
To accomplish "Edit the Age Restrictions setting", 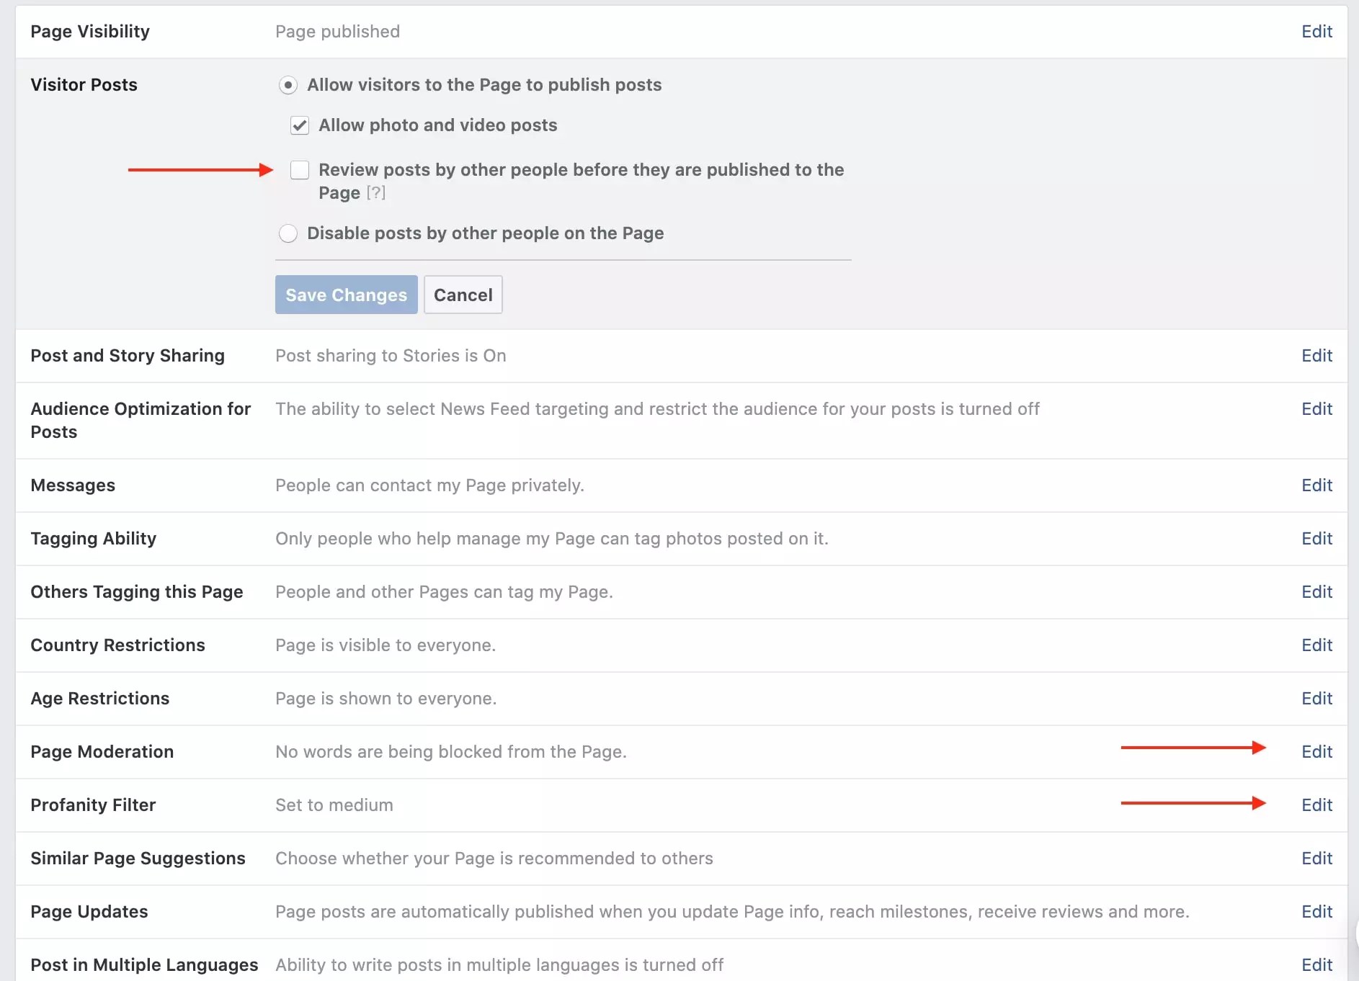I will click(x=1316, y=699).
